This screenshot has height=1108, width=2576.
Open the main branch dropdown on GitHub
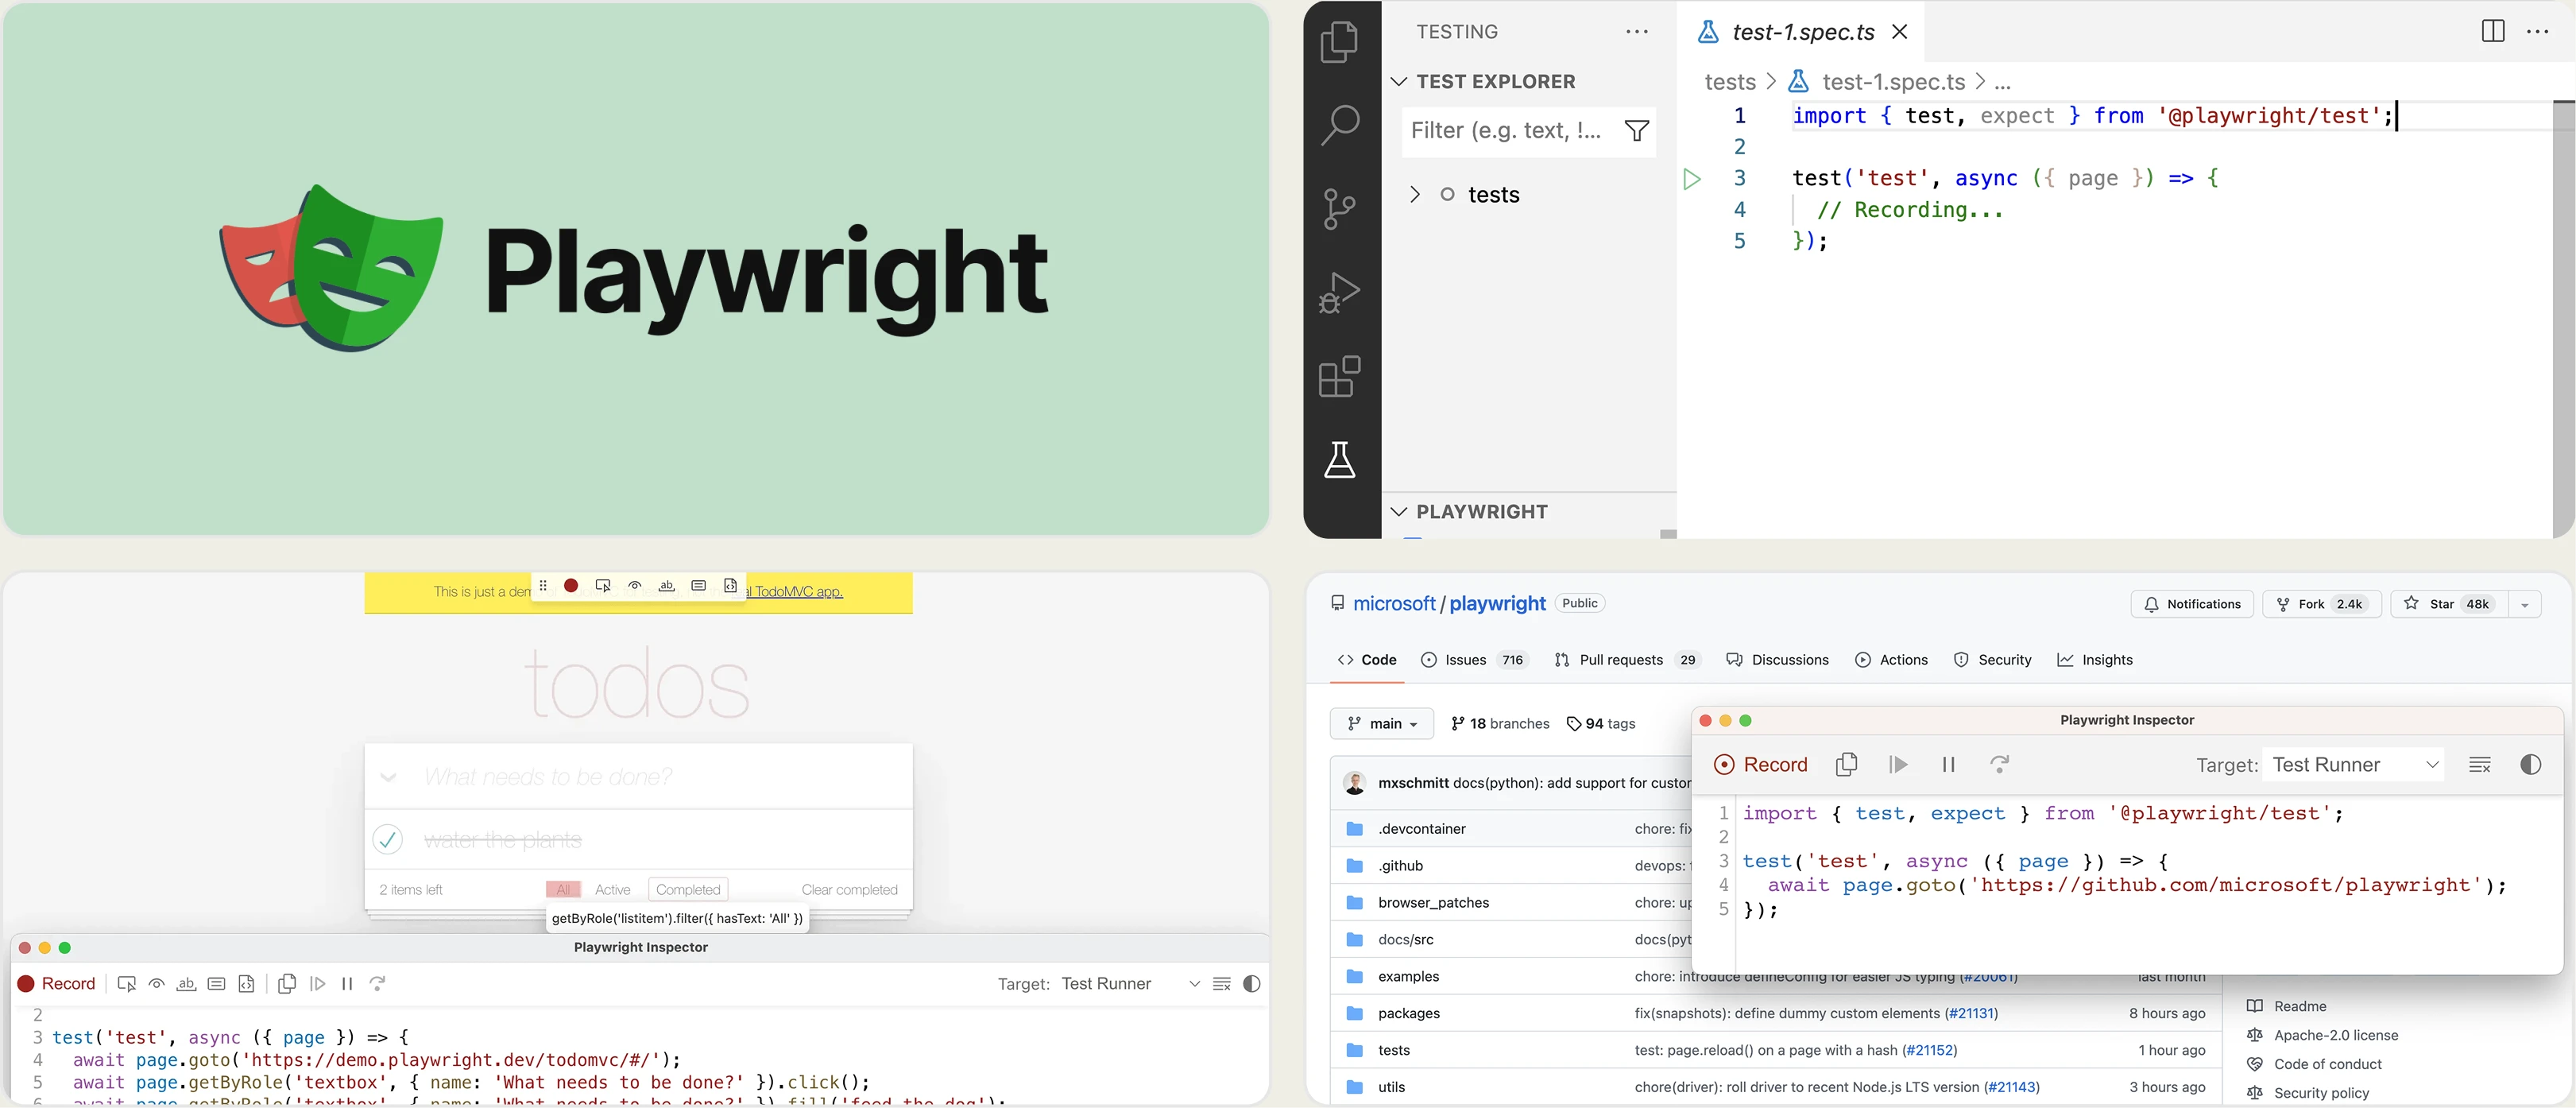pyautogui.click(x=1383, y=724)
